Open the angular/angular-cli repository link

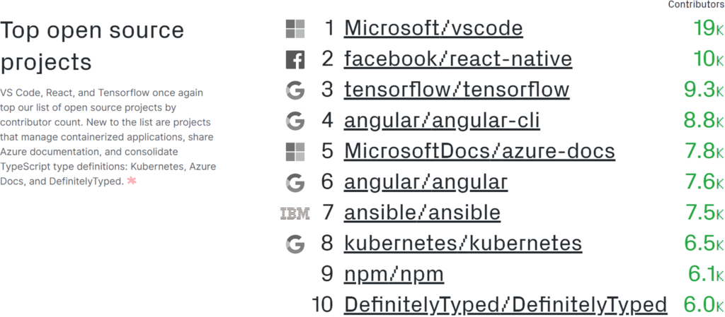click(x=442, y=121)
